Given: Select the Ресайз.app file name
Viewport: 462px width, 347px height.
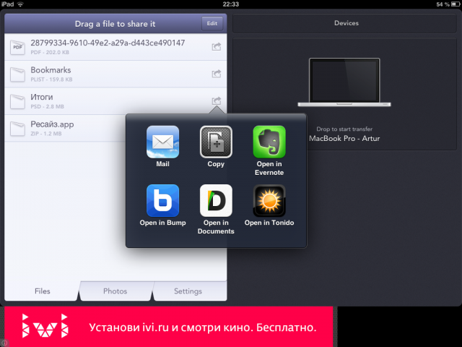Looking at the screenshot, I should (52, 124).
